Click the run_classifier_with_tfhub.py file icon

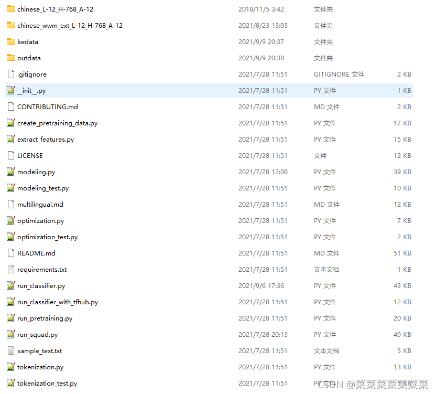pos(11,302)
